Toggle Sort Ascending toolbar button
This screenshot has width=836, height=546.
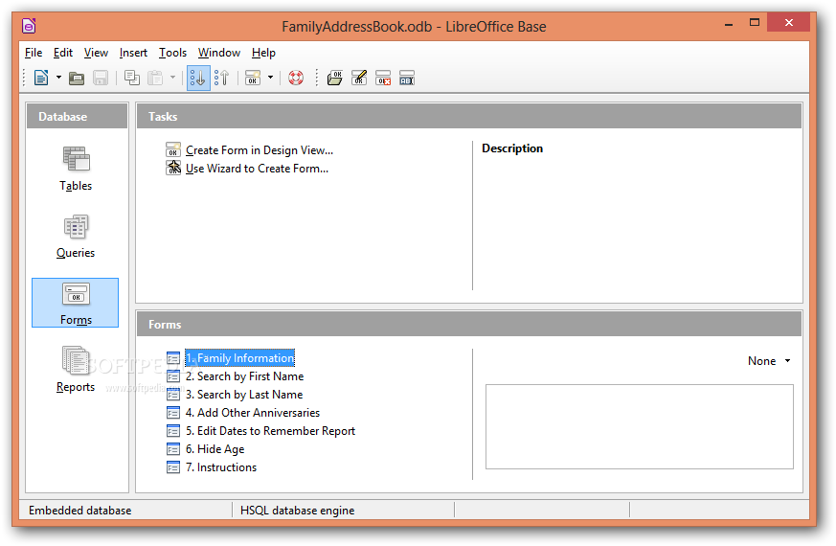point(198,79)
